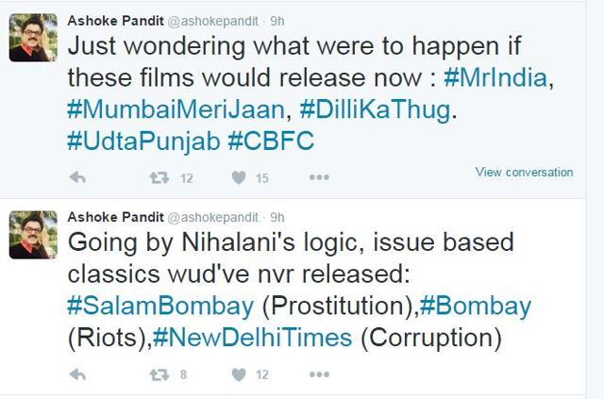Screen dimensions: 604x399
Task: Open the #DilliKaThug hashtag
Action: 375,109
